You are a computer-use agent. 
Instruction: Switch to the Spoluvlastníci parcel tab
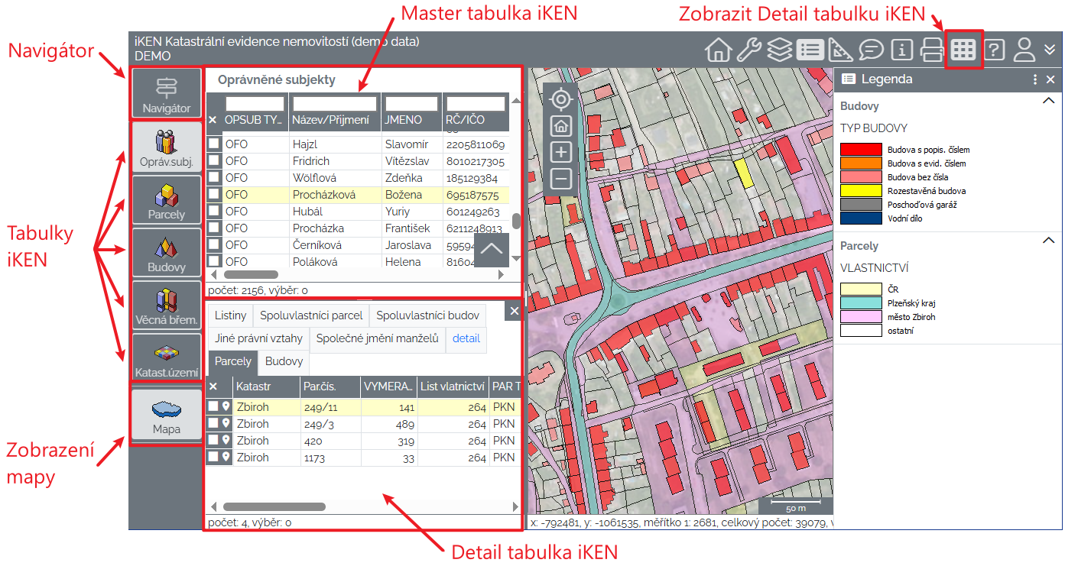coord(310,315)
